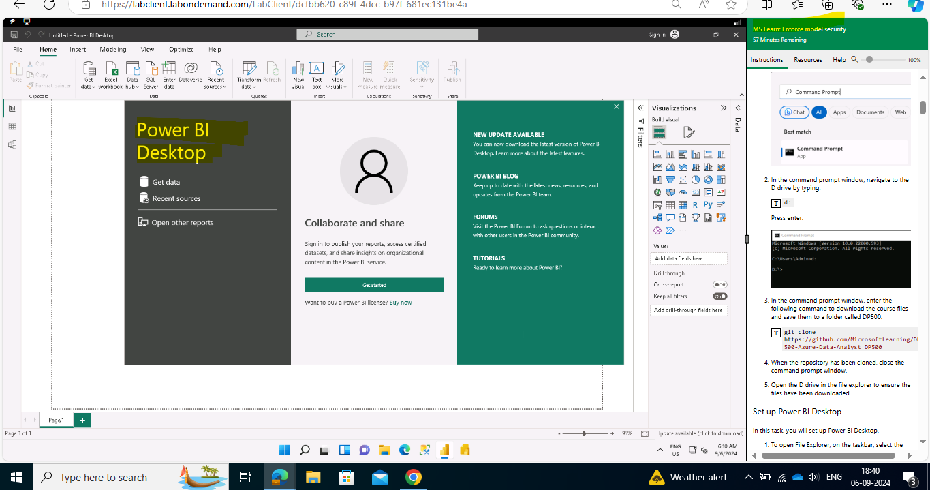The image size is (930, 490).
Task: Close the Power BI splash screen
Action: point(616,107)
